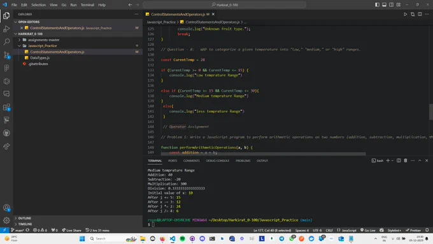Open changes compare icon in editor toolbar

coord(413,14)
